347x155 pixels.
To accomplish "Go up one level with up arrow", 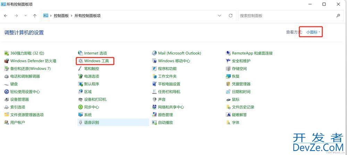I will tap(35, 16).
